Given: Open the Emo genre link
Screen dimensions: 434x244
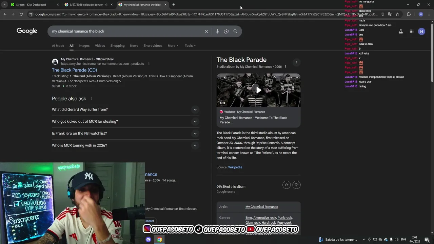Looking at the screenshot, I should point(249,218).
